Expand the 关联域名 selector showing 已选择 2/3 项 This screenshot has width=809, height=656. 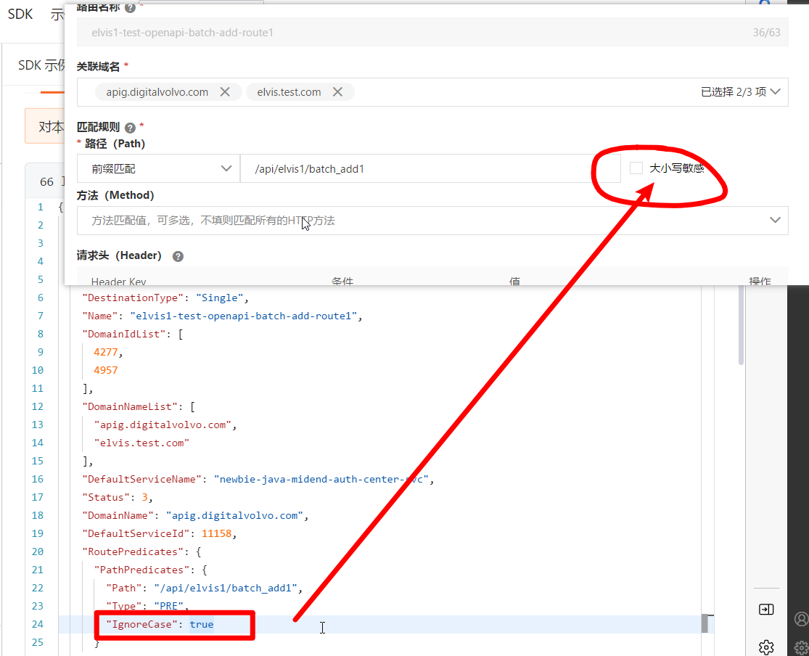click(432, 92)
